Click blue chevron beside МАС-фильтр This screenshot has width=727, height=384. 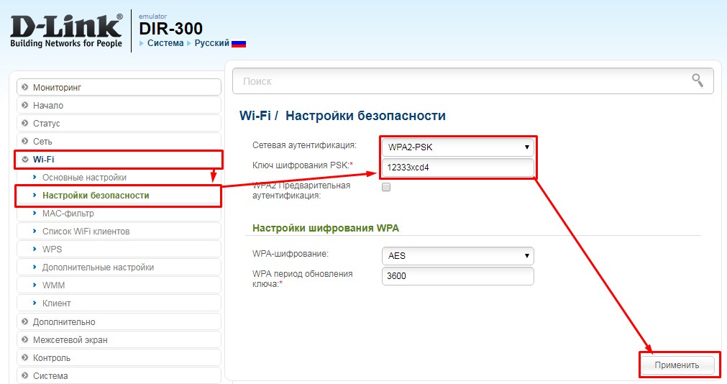(35, 214)
